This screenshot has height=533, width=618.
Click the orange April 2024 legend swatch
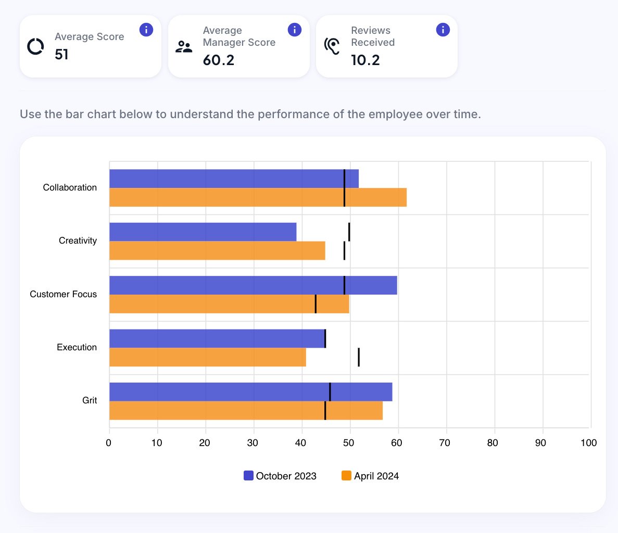coord(346,476)
